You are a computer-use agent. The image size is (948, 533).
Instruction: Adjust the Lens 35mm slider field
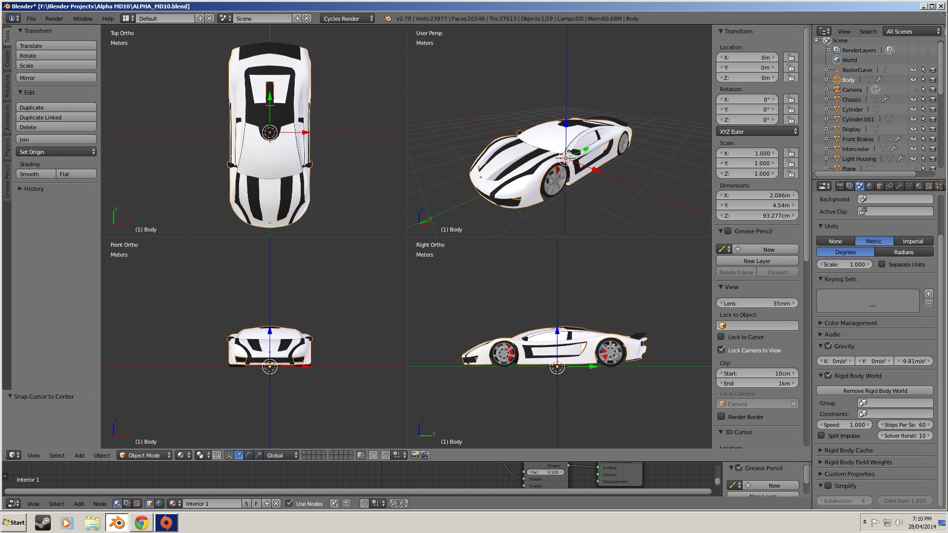click(x=757, y=303)
